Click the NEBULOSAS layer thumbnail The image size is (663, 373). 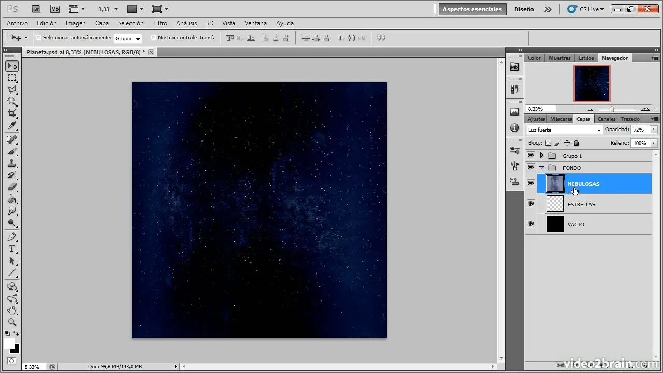(555, 183)
